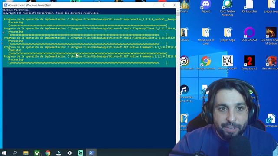This screenshot has height=156, width=278.
Task: Open the juegos snes folder
Action: pyautogui.click(x=271, y=6)
